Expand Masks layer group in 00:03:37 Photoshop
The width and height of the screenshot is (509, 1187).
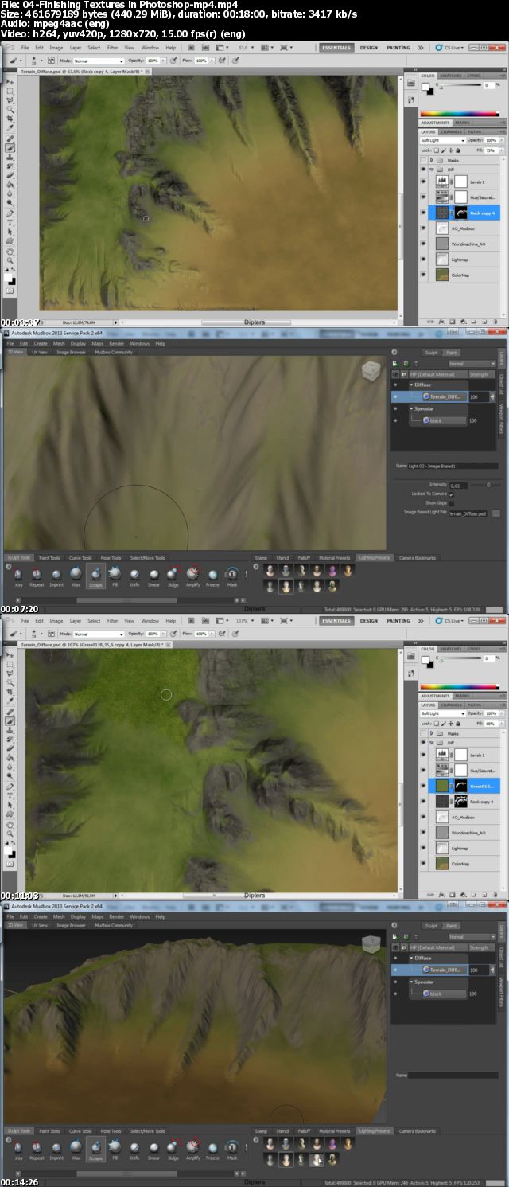point(433,160)
